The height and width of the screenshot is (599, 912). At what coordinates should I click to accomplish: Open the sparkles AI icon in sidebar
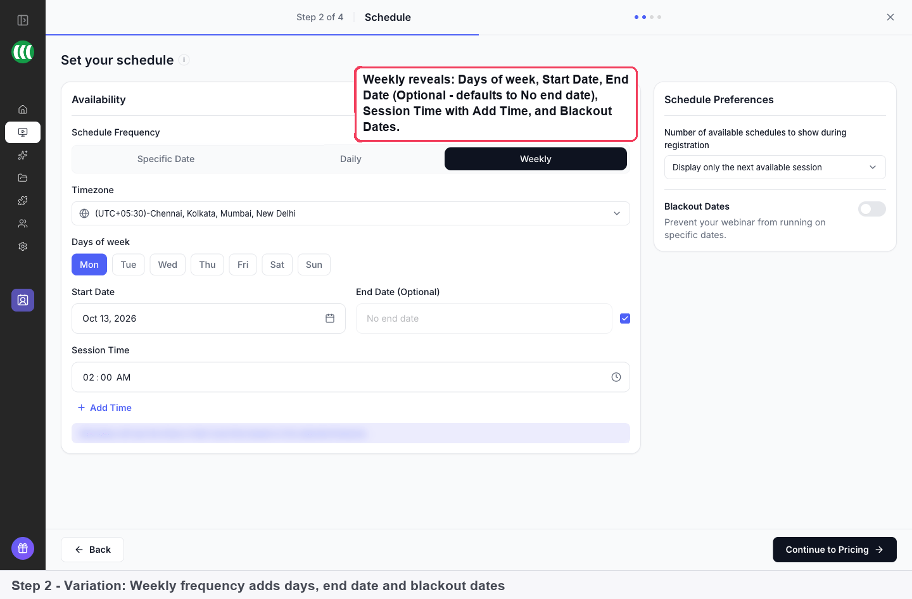[x=23, y=155]
